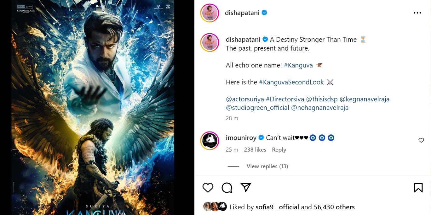Save post with bookmark icon
The height and width of the screenshot is (215, 431).
pyautogui.click(x=418, y=188)
